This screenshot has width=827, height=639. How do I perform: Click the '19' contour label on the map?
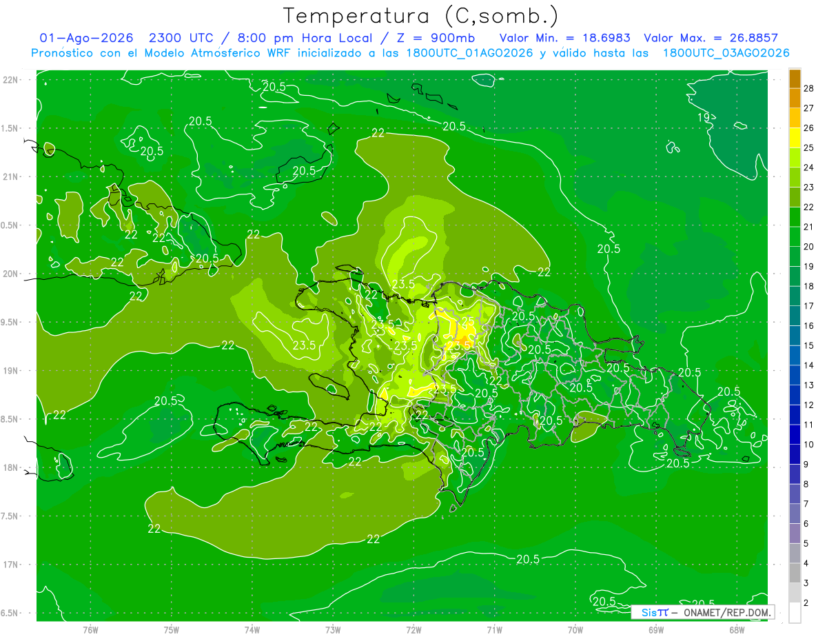[x=704, y=117]
